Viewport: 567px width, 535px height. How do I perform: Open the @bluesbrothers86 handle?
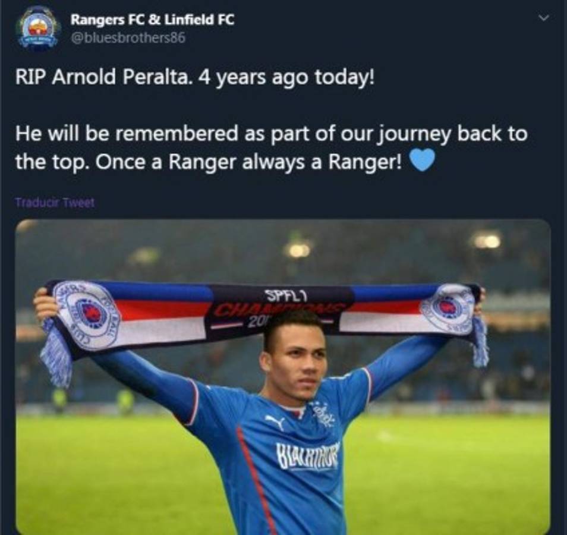(128, 37)
